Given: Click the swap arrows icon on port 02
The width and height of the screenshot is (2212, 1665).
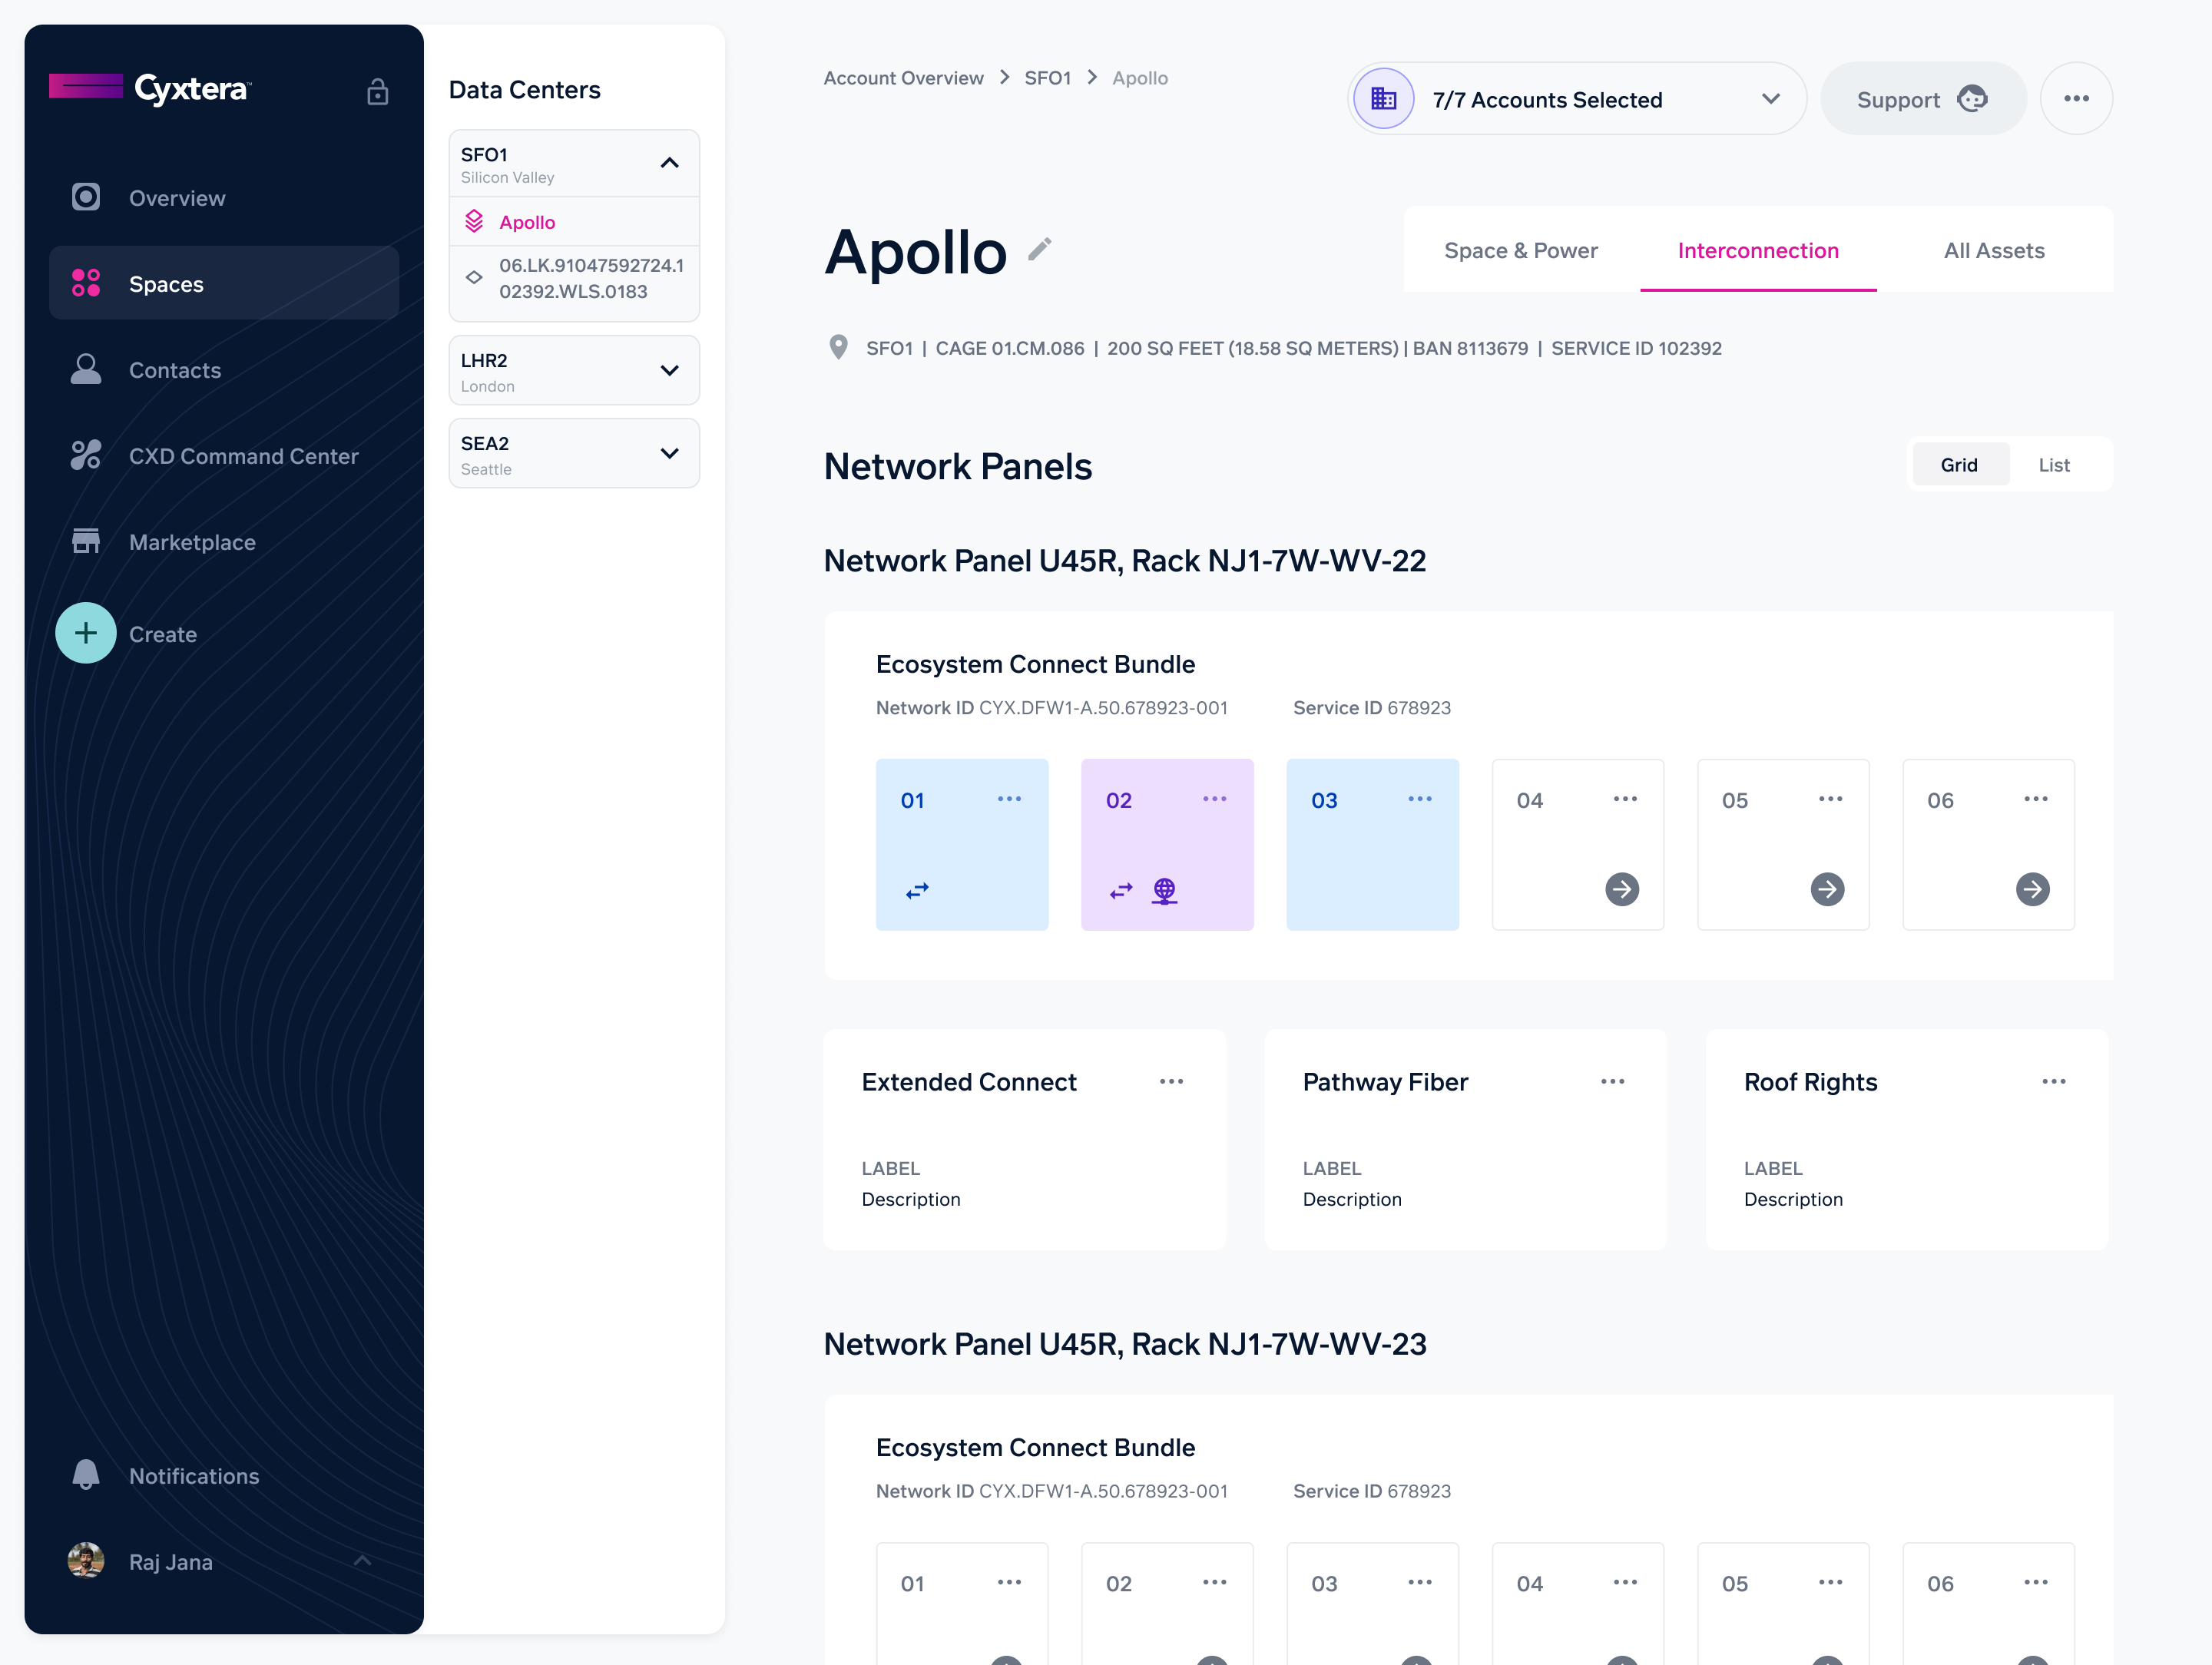Looking at the screenshot, I should click(x=1121, y=890).
